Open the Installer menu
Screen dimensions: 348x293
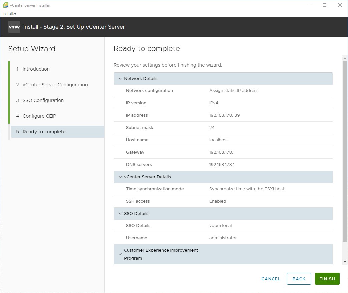pyautogui.click(x=9, y=13)
